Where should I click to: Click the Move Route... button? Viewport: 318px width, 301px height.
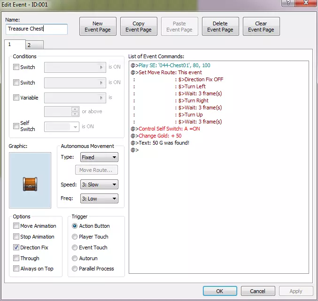[x=96, y=170]
